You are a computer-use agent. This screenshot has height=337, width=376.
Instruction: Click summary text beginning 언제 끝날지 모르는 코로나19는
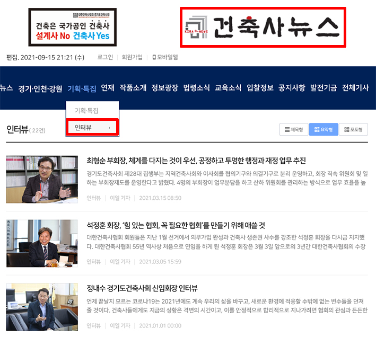tap(227, 306)
